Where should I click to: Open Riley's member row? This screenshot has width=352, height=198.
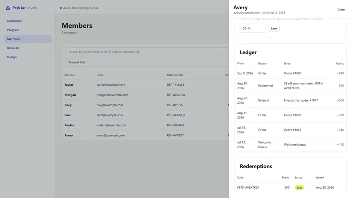tap(146, 105)
